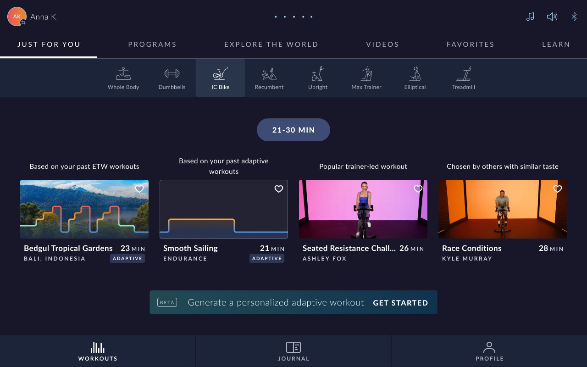
Task: Open the music note icon
Action: 530,17
